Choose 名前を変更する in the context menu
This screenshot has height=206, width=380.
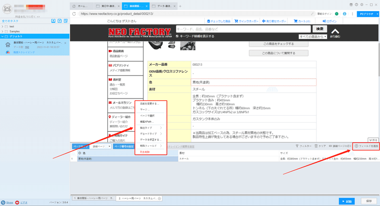151,104
